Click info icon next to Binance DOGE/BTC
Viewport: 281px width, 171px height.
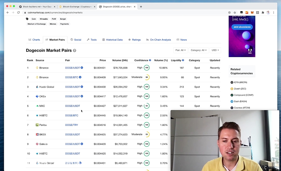click(80, 77)
